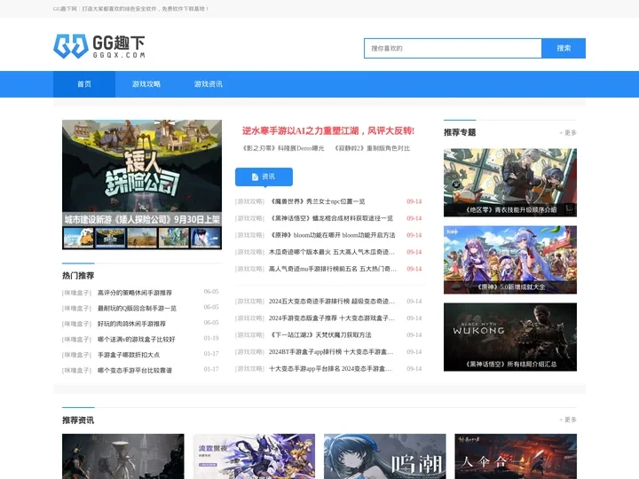Open 《下一站江湖2》天梵伏魔刀获取方法
639x479 pixels.
point(319,334)
